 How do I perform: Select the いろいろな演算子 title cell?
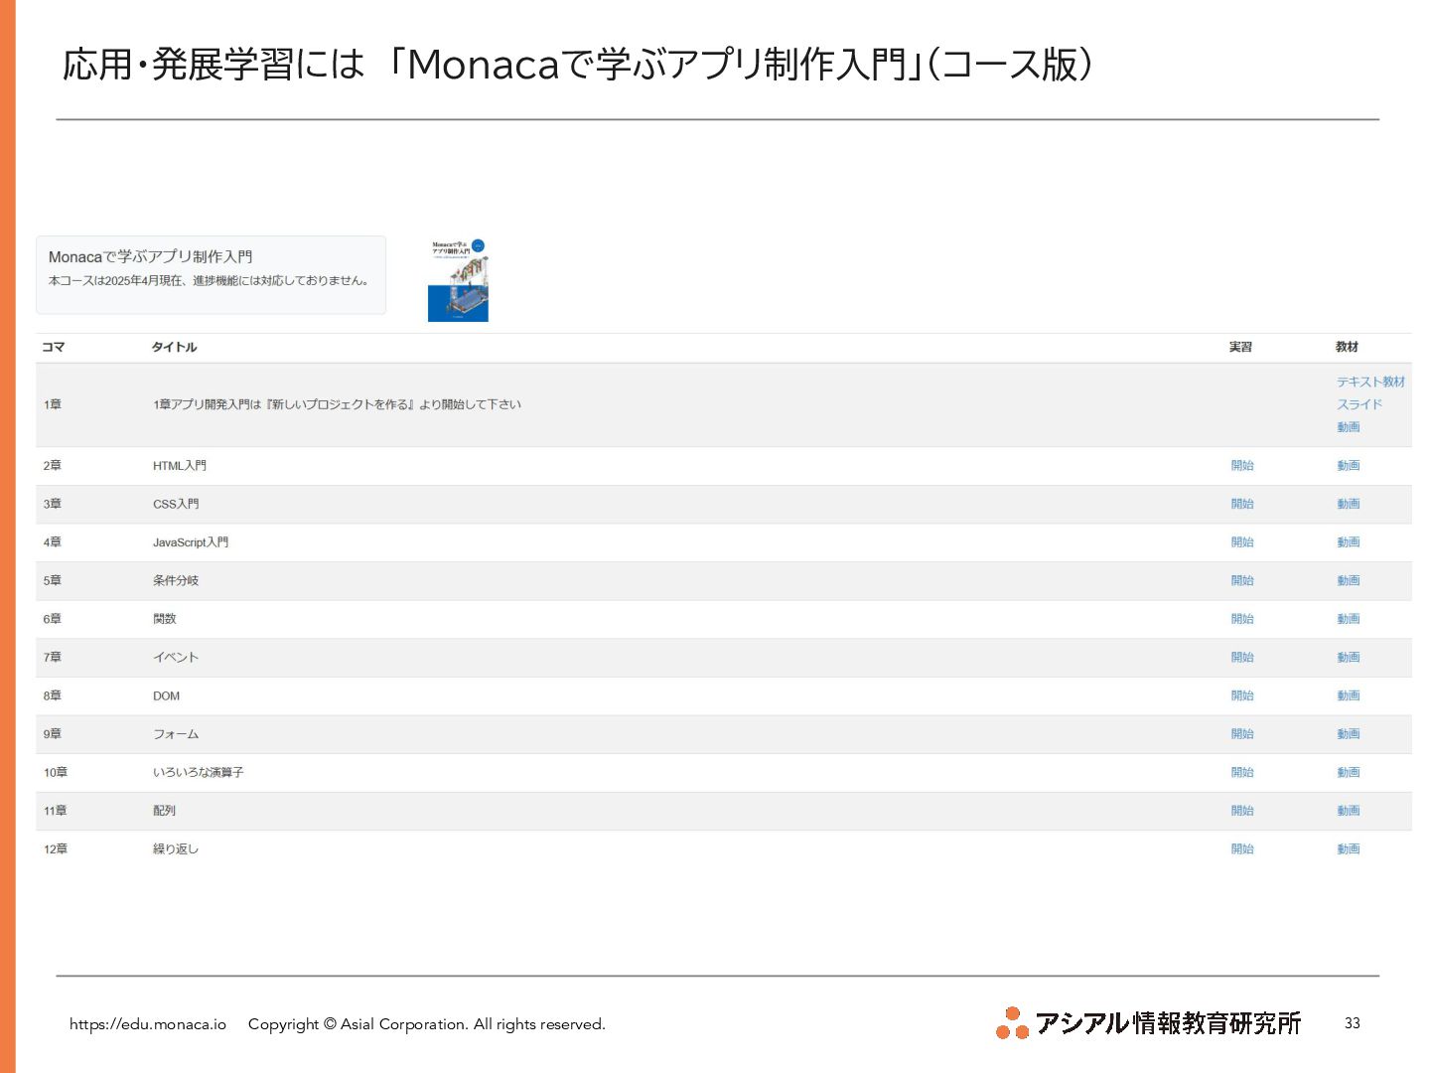pyautogui.click(x=198, y=772)
